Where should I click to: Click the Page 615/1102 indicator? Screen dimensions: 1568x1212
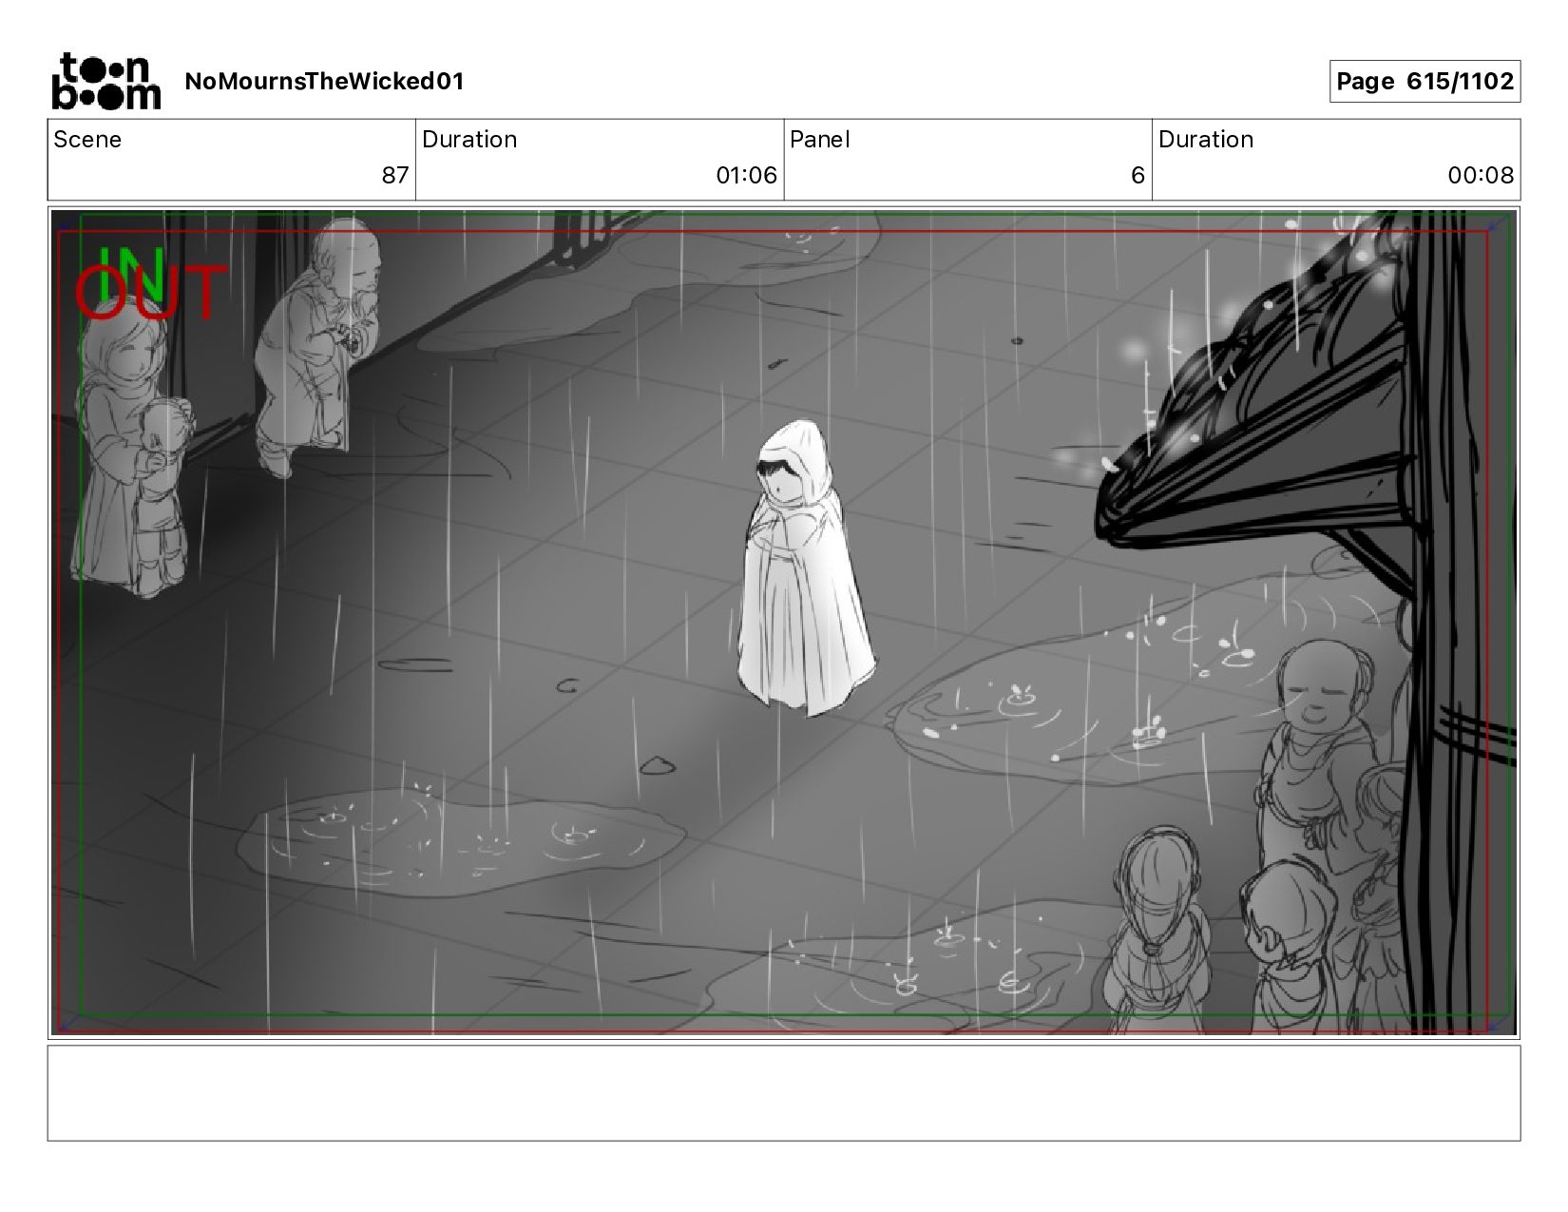1425,82
